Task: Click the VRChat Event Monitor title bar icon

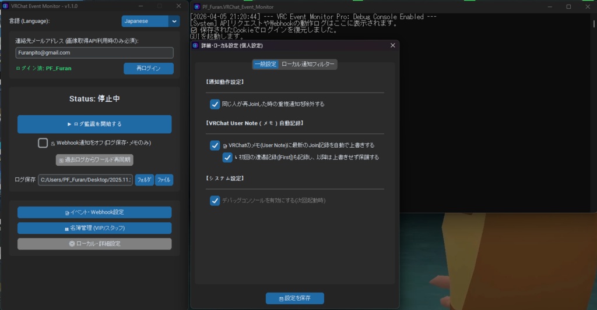Action: [x=5, y=6]
